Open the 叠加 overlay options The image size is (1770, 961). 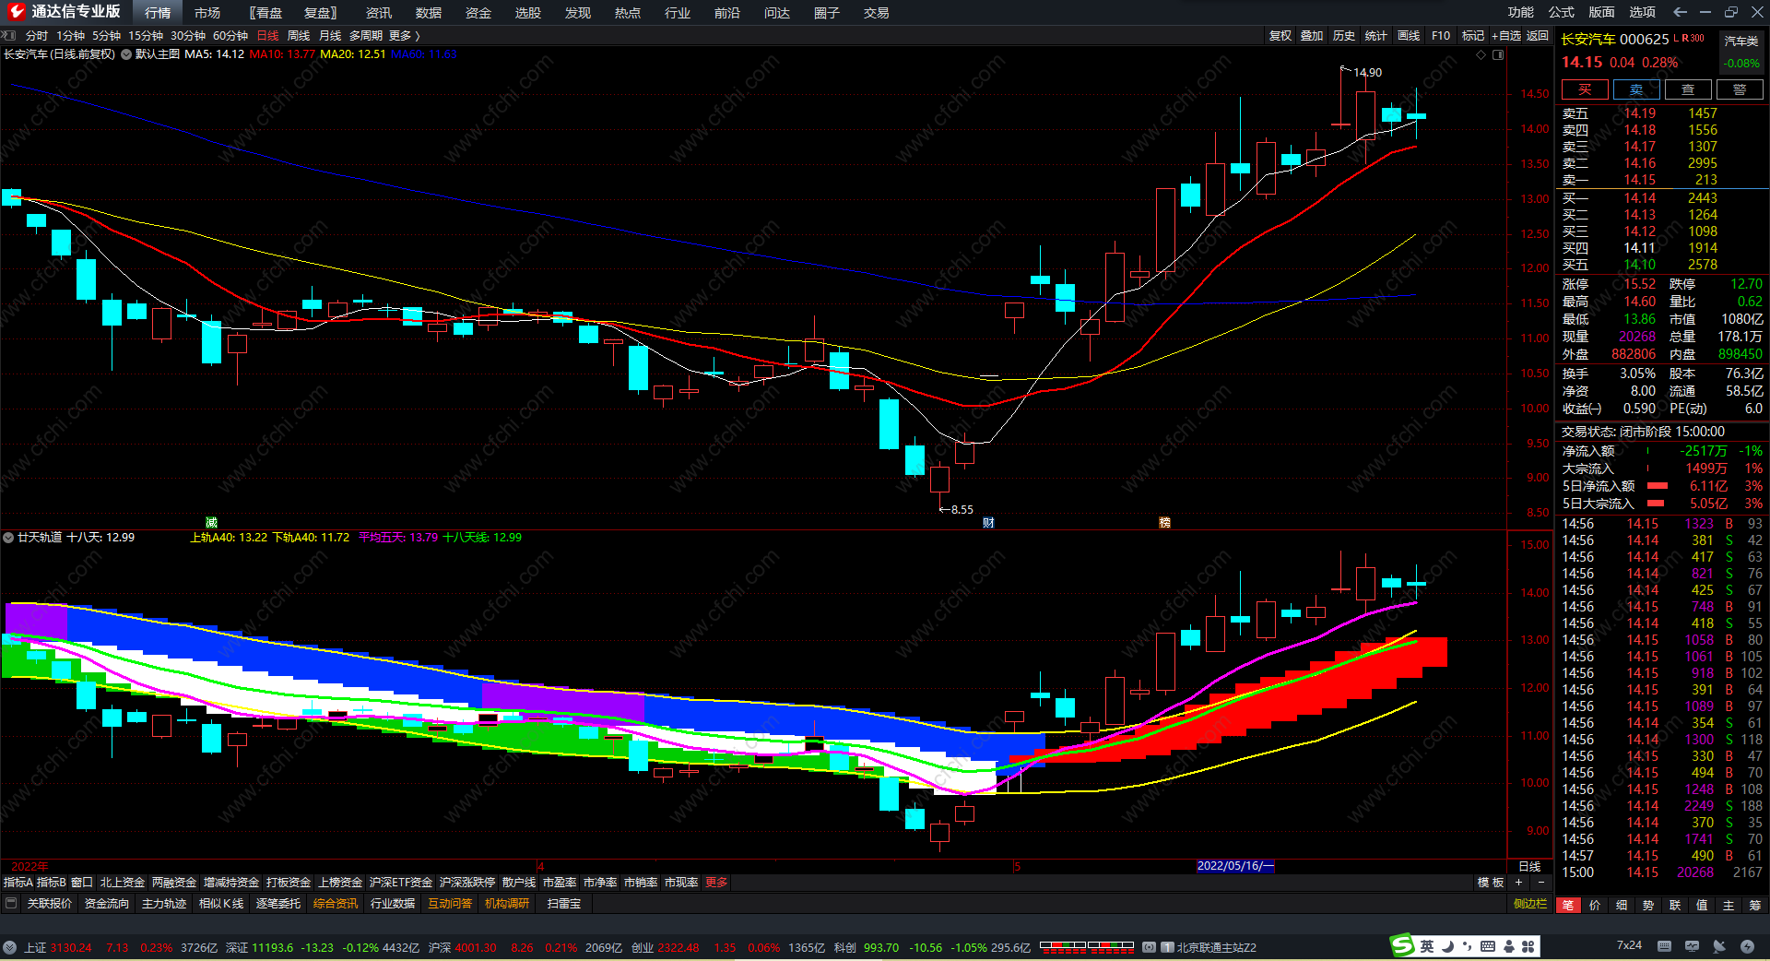(1312, 36)
